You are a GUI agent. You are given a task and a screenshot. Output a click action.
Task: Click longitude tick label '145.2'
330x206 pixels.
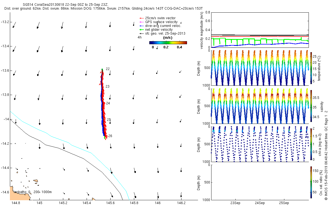[63, 203]
